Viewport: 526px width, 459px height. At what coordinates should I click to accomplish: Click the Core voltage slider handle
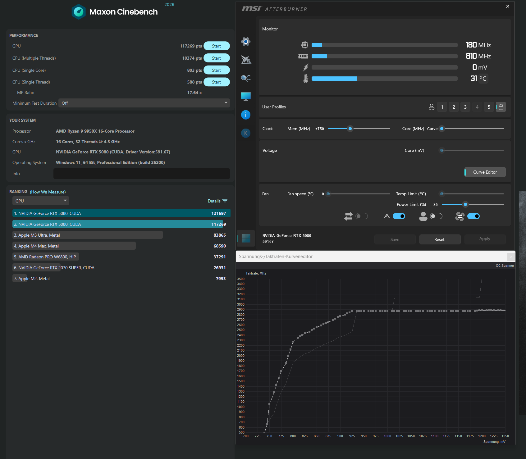pos(442,150)
